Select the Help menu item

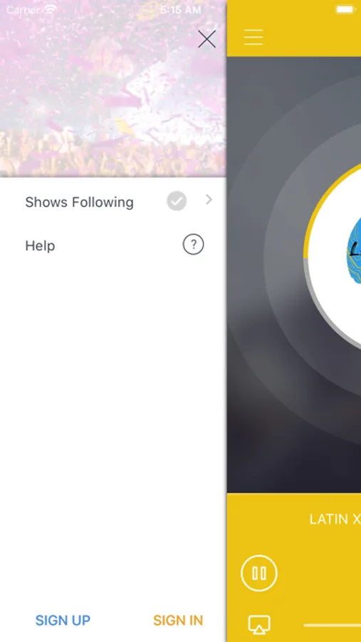point(113,245)
